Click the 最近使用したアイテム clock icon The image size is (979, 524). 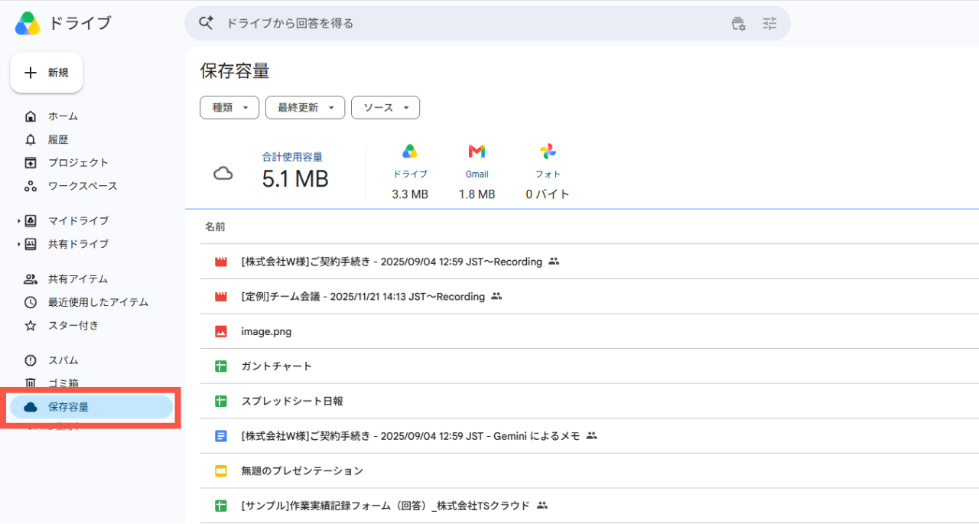[x=31, y=302]
